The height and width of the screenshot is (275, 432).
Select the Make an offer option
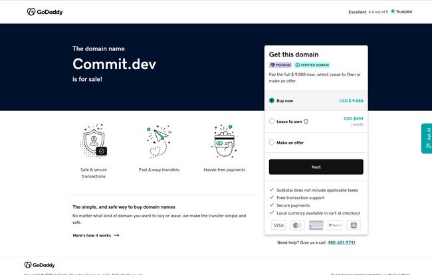pyautogui.click(x=272, y=142)
